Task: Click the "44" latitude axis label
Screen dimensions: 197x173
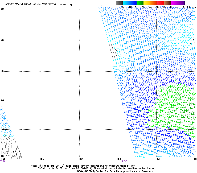Action: [2, 100]
